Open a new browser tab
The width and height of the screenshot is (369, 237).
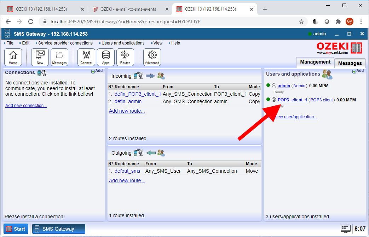tap(265, 9)
